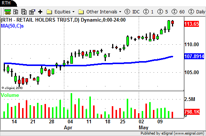
Task: Open the properties sheet toolbar icon
Action: (32, 12)
